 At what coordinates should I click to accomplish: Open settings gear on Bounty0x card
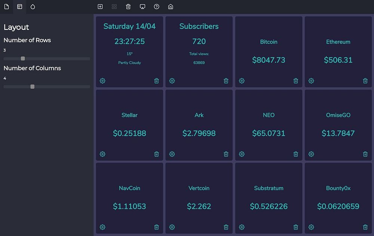point(311,227)
